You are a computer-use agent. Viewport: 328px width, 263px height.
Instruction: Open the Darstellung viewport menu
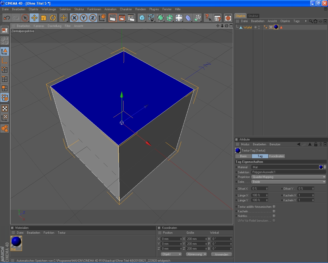coord(55,26)
